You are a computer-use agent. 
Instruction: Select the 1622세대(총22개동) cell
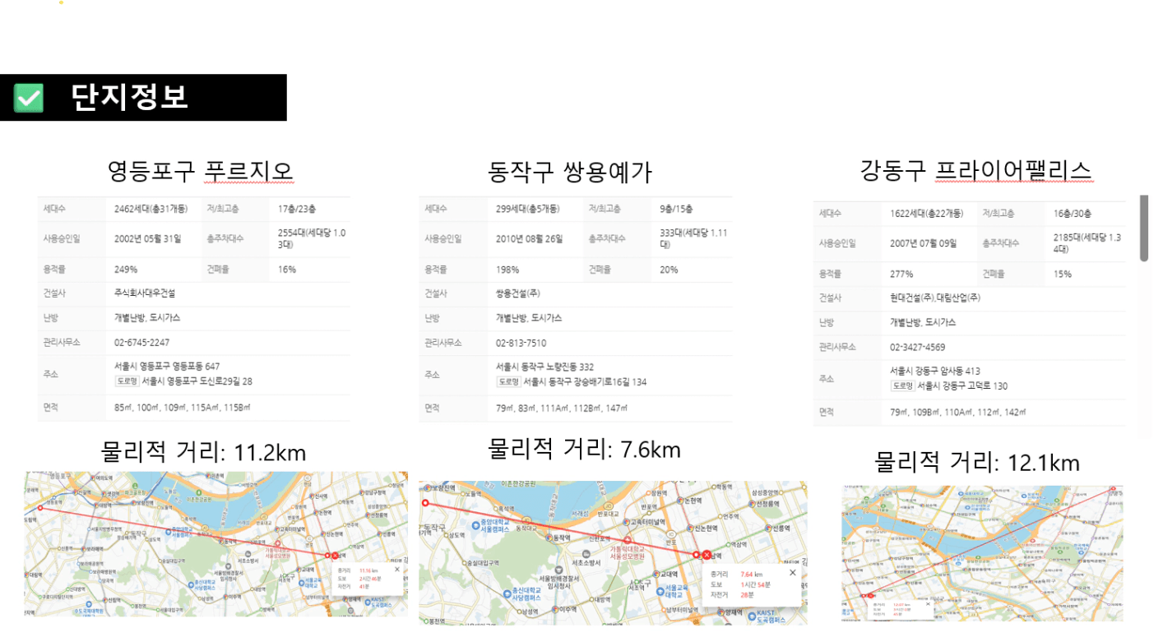tap(926, 214)
